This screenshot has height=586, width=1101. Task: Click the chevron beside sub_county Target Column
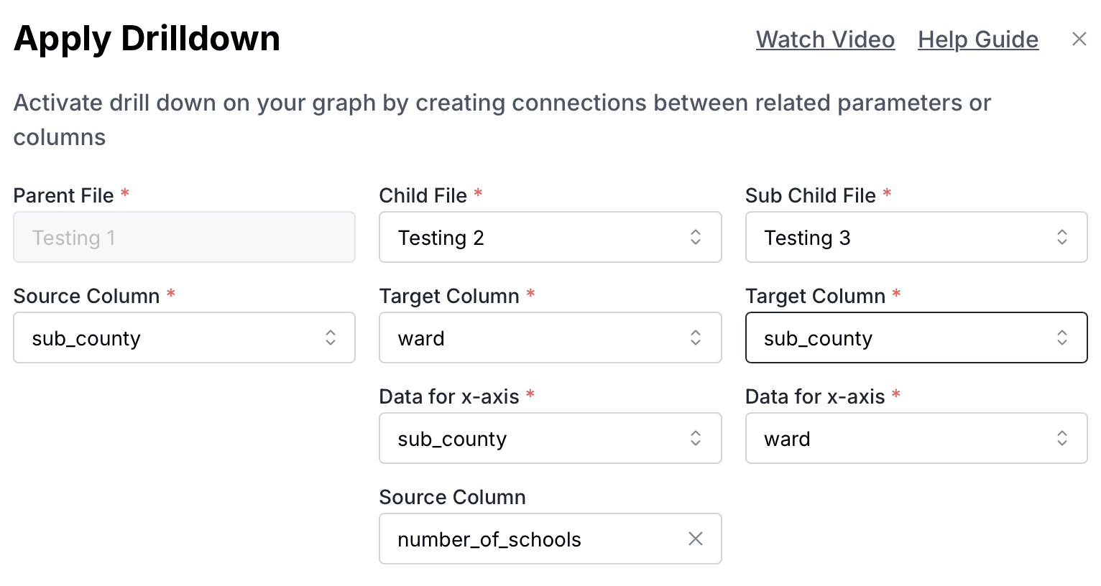pyautogui.click(x=1061, y=338)
